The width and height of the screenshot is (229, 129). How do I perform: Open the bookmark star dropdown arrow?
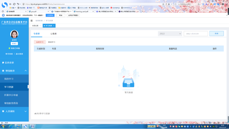(171, 4)
